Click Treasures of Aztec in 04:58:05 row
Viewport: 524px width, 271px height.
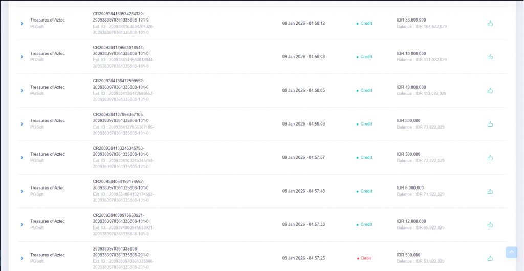pyautogui.click(x=48, y=87)
